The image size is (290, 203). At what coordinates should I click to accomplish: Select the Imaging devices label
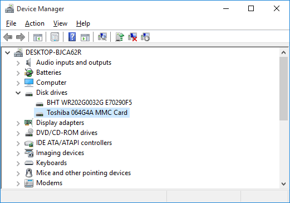[60, 153]
